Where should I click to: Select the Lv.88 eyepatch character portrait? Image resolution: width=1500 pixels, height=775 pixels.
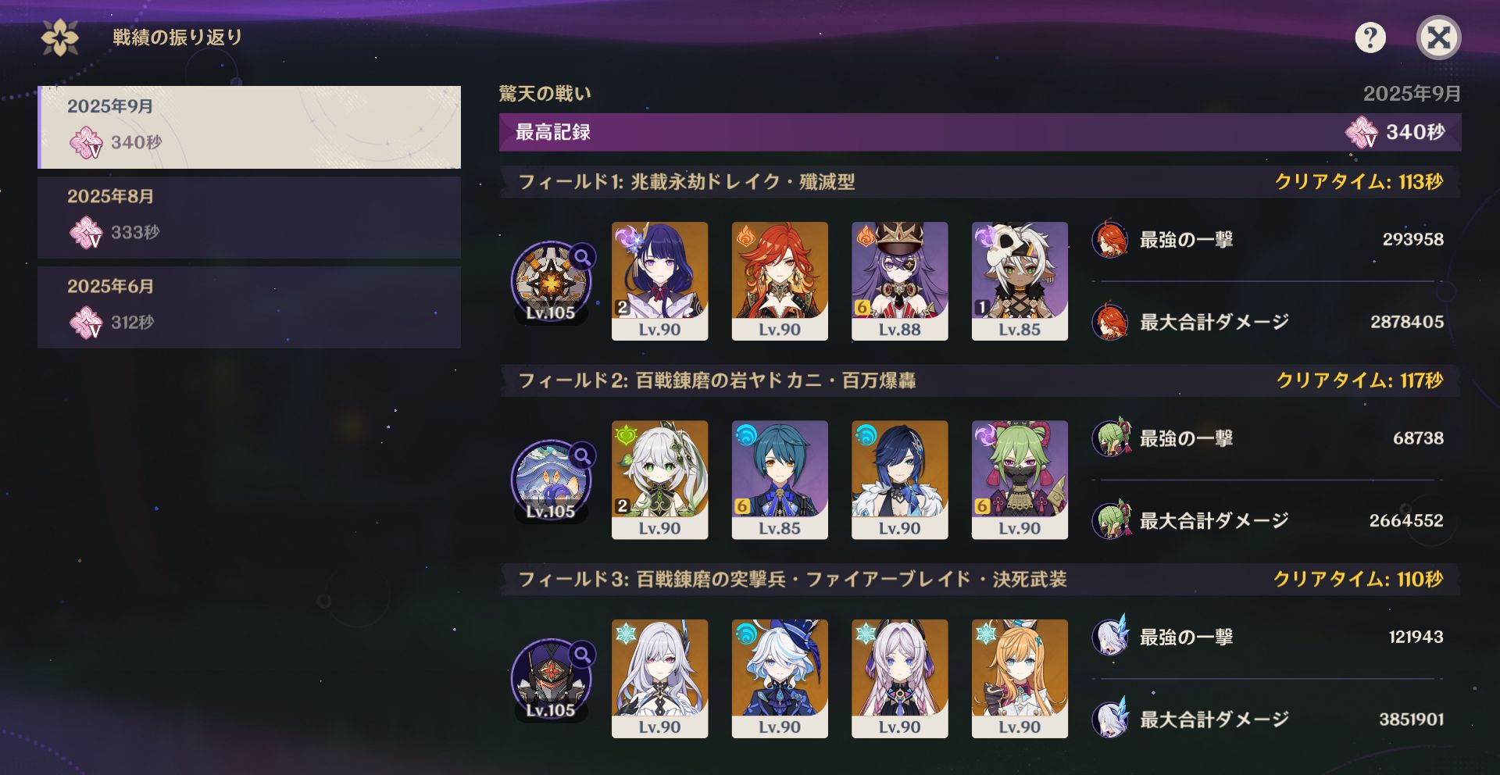point(899,281)
